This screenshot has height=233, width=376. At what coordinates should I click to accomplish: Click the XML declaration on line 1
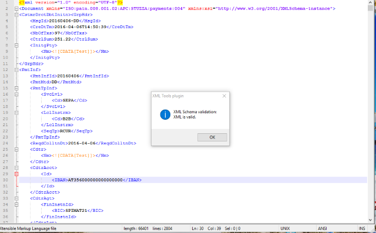71,2
